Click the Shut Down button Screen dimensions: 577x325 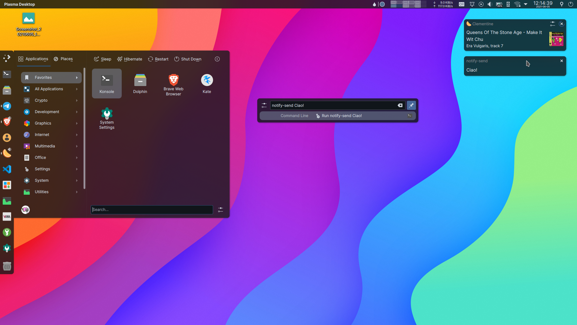(x=188, y=59)
